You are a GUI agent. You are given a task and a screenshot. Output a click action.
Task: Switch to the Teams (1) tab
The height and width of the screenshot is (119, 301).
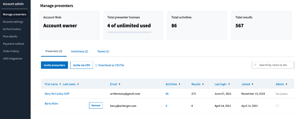103,51
